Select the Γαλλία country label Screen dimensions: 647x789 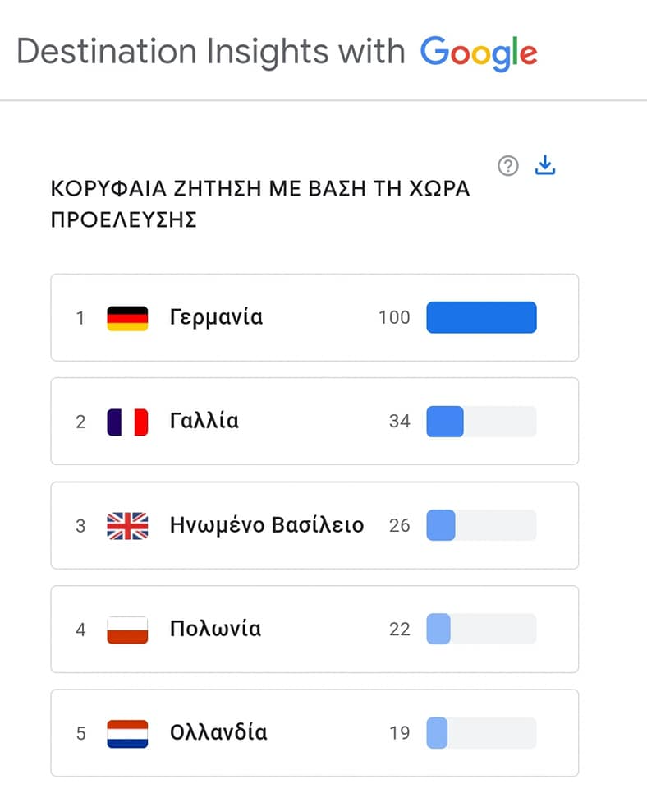point(204,422)
